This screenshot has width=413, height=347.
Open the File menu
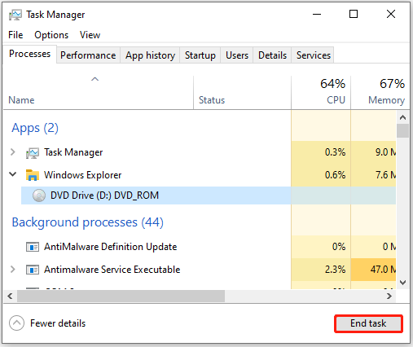pyautogui.click(x=15, y=35)
